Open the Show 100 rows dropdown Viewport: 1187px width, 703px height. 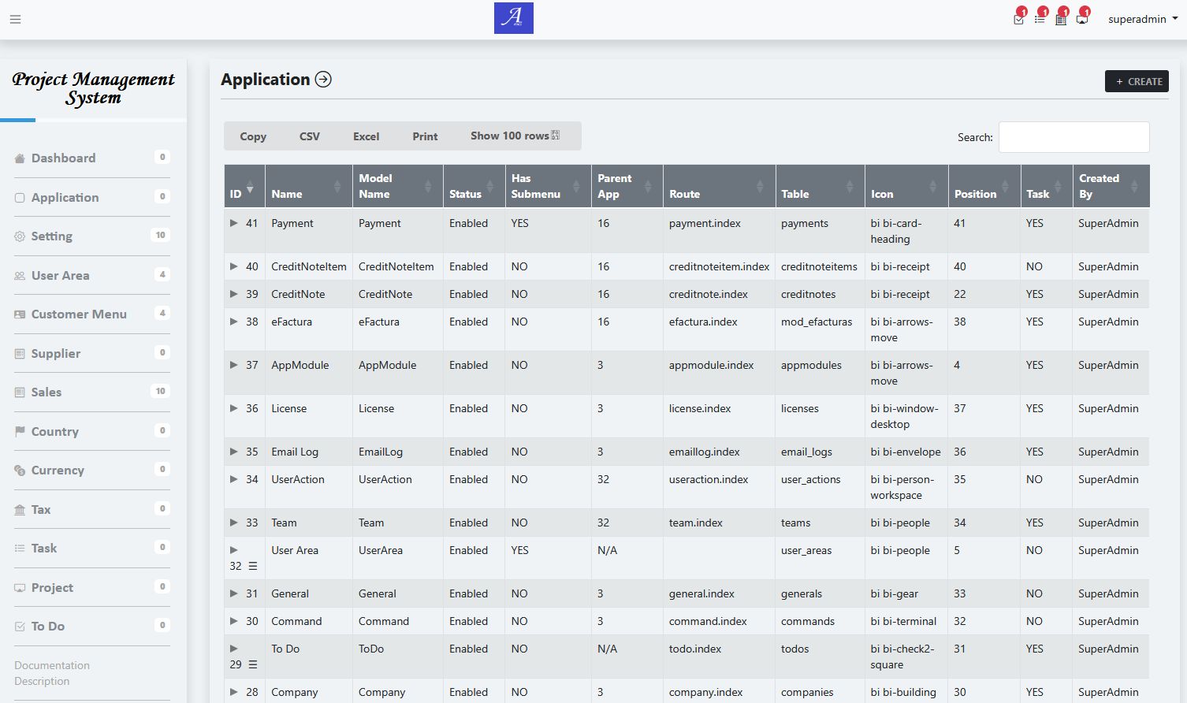coord(515,136)
